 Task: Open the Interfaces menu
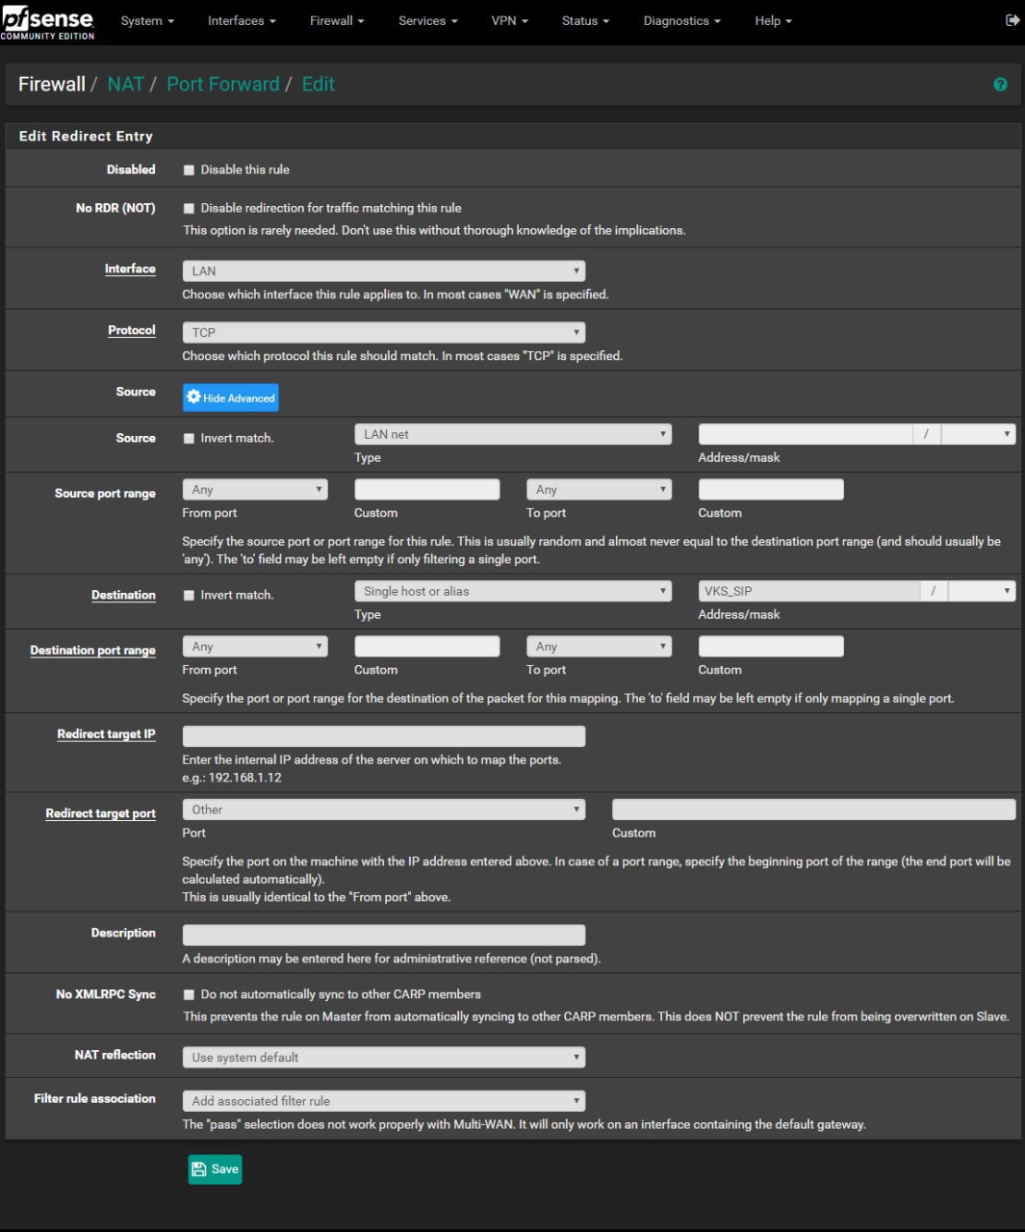pos(242,21)
